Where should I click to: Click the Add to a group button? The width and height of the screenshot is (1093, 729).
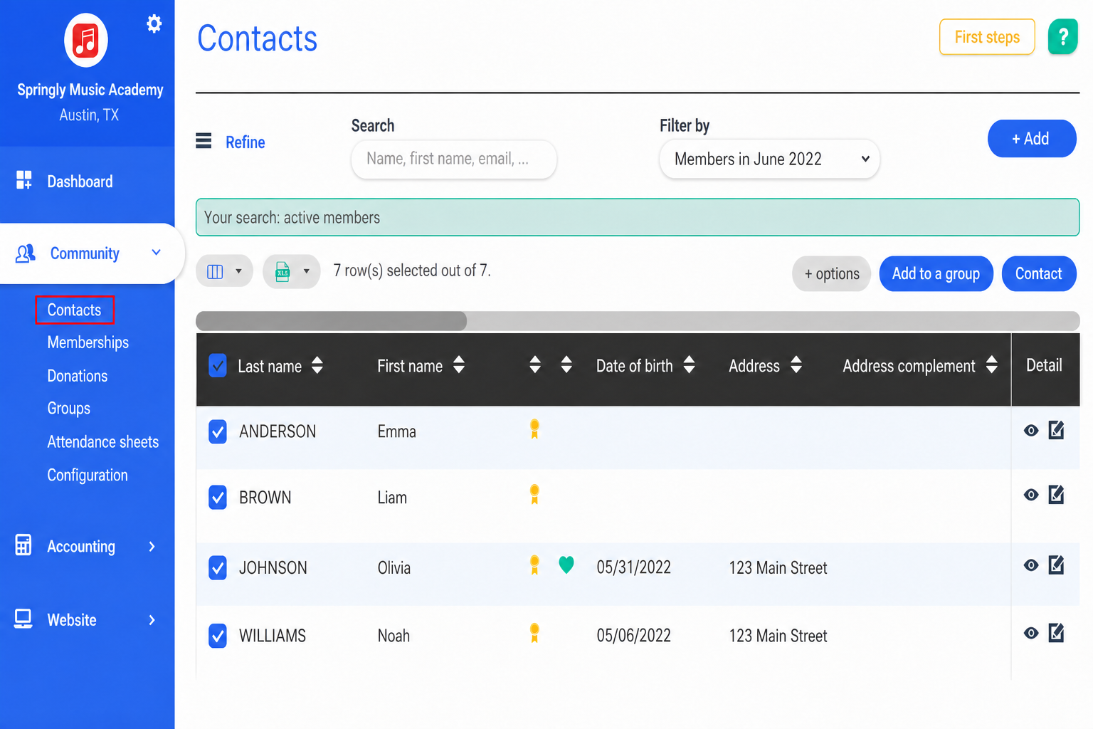[x=936, y=273]
